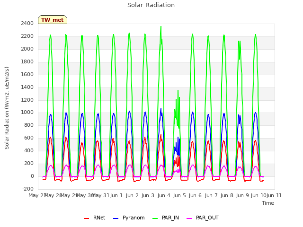The width and height of the screenshot is (303, 227).
Task: Click the 1200 y-axis tick label
Action: [x=27, y=100]
